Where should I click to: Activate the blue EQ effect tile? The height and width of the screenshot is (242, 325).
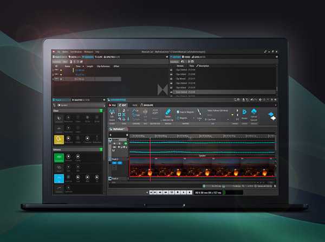59,179
